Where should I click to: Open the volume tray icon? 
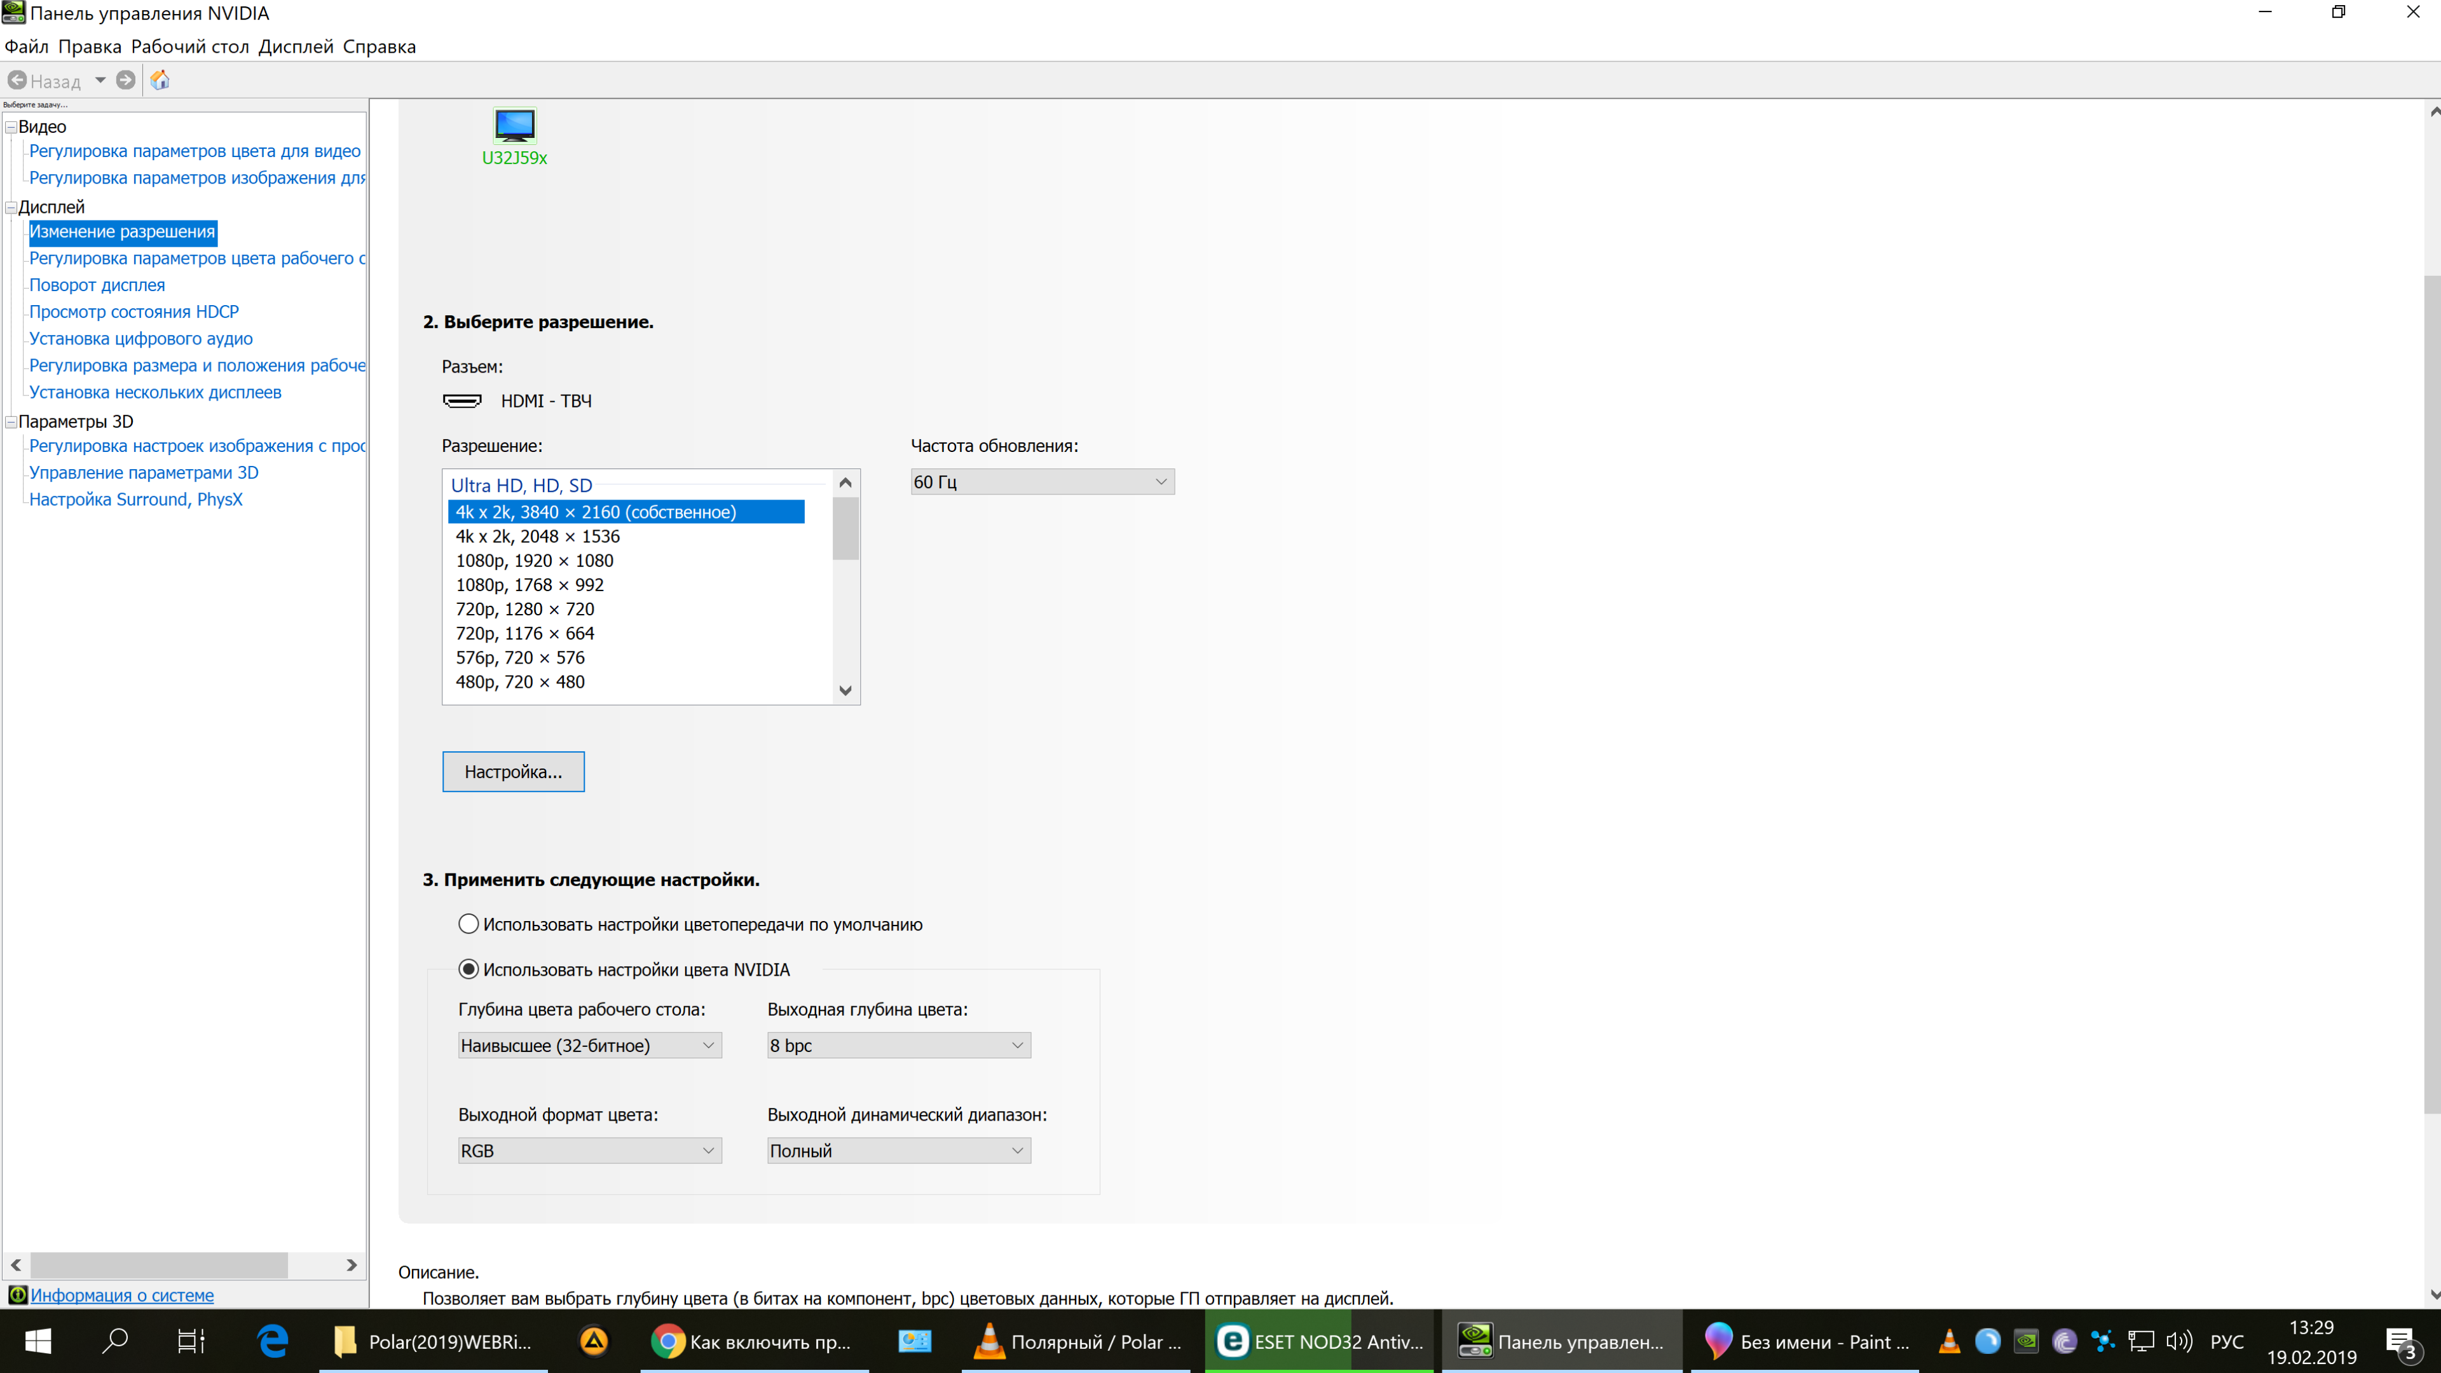[x=2180, y=1341]
